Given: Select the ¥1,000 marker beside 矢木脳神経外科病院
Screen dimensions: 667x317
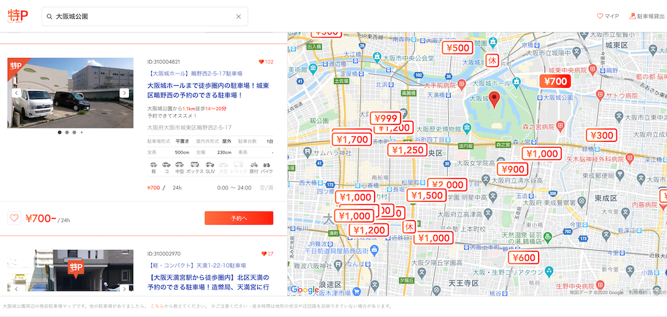Looking at the screenshot, I should pyautogui.click(x=542, y=154).
